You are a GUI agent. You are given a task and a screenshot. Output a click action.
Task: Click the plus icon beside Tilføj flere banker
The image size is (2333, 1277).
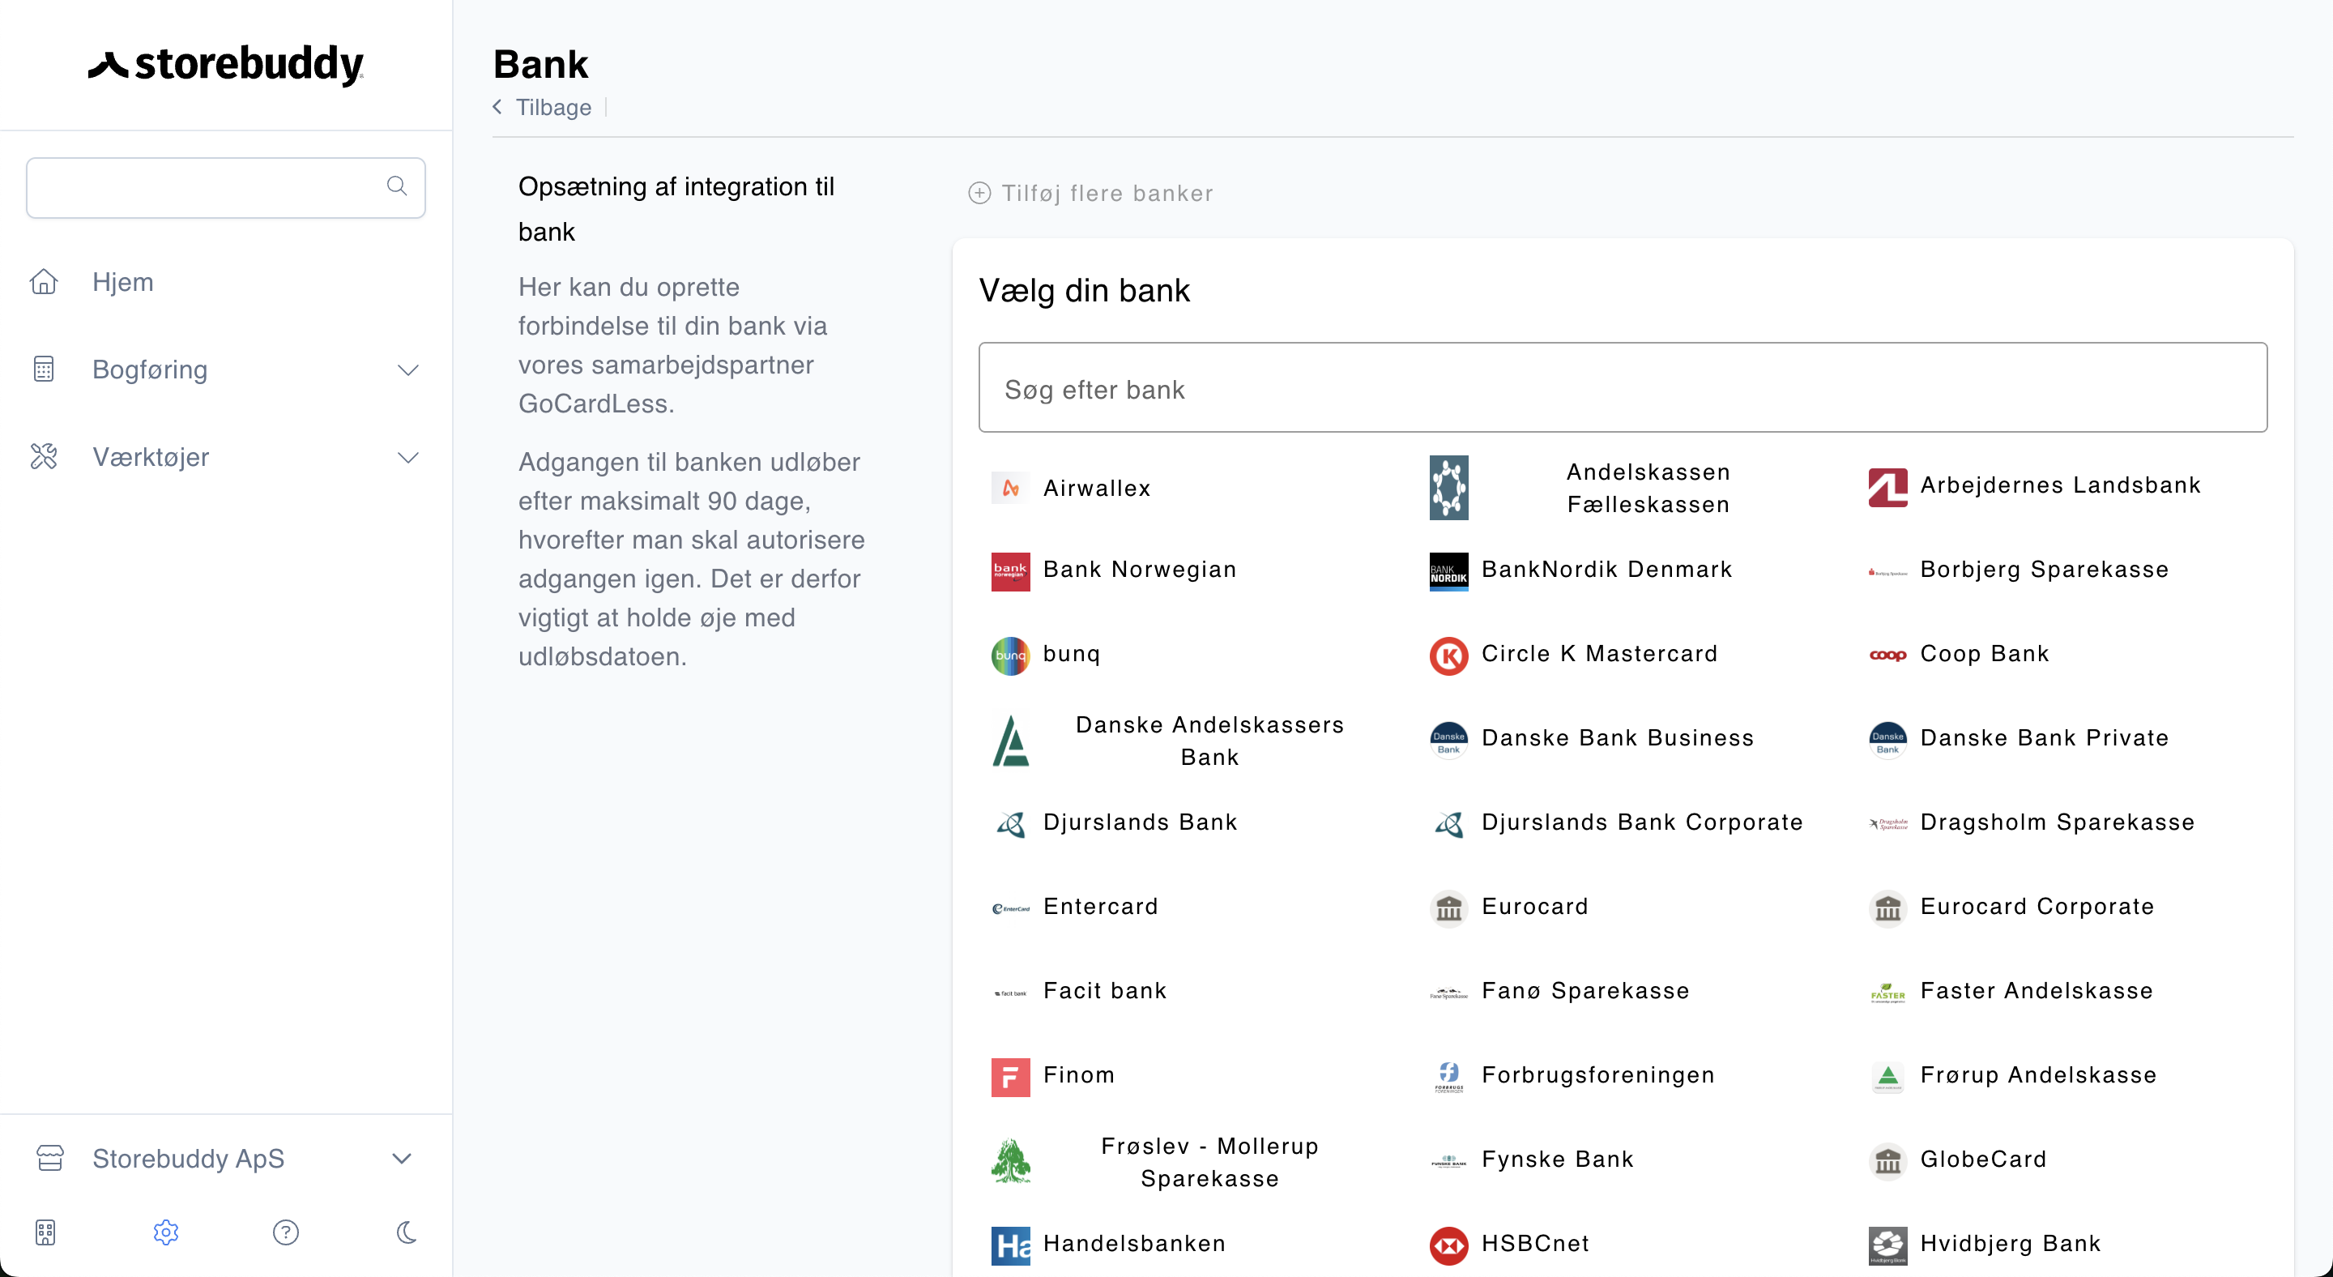tap(979, 193)
